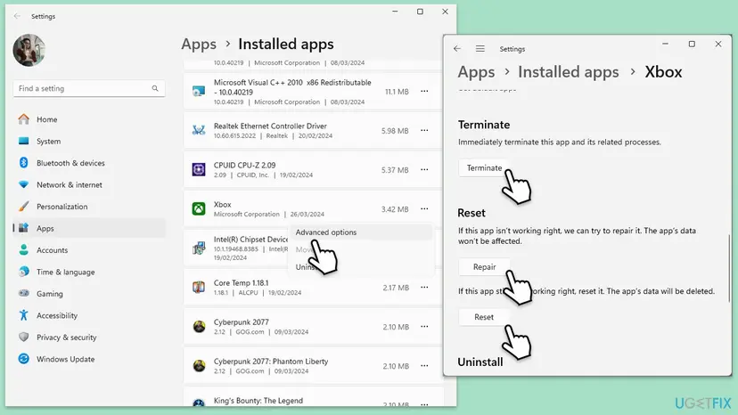Open System settings in the sidebar

89,142
